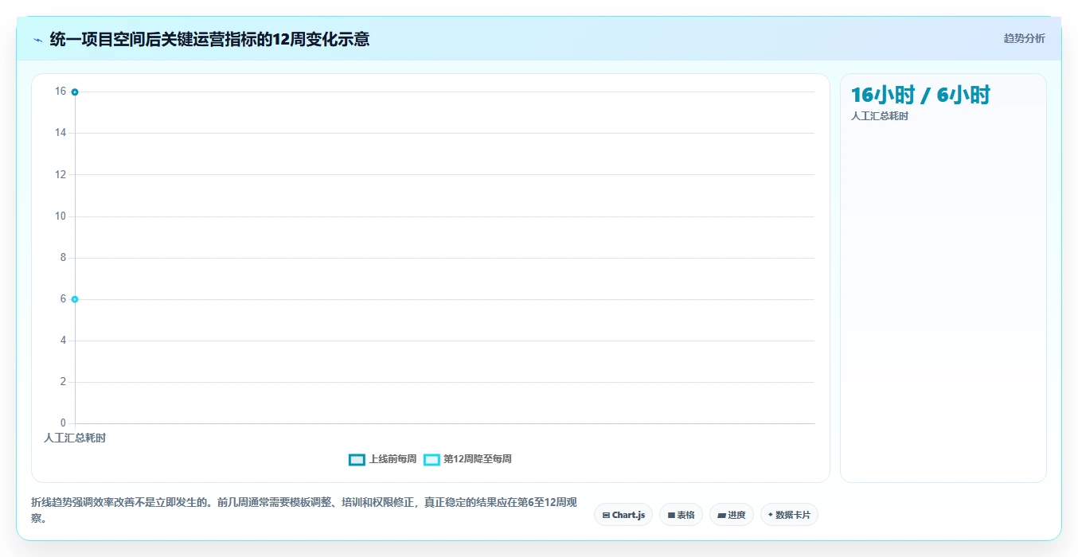Click the 16小时 / 6小时 stat value
1078x557 pixels.
[x=920, y=95]
